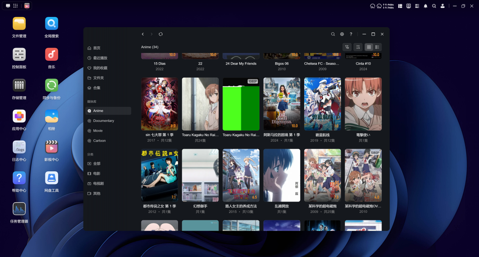Filter category by 全部
This screenshot has width=479, height=257.
108,163
